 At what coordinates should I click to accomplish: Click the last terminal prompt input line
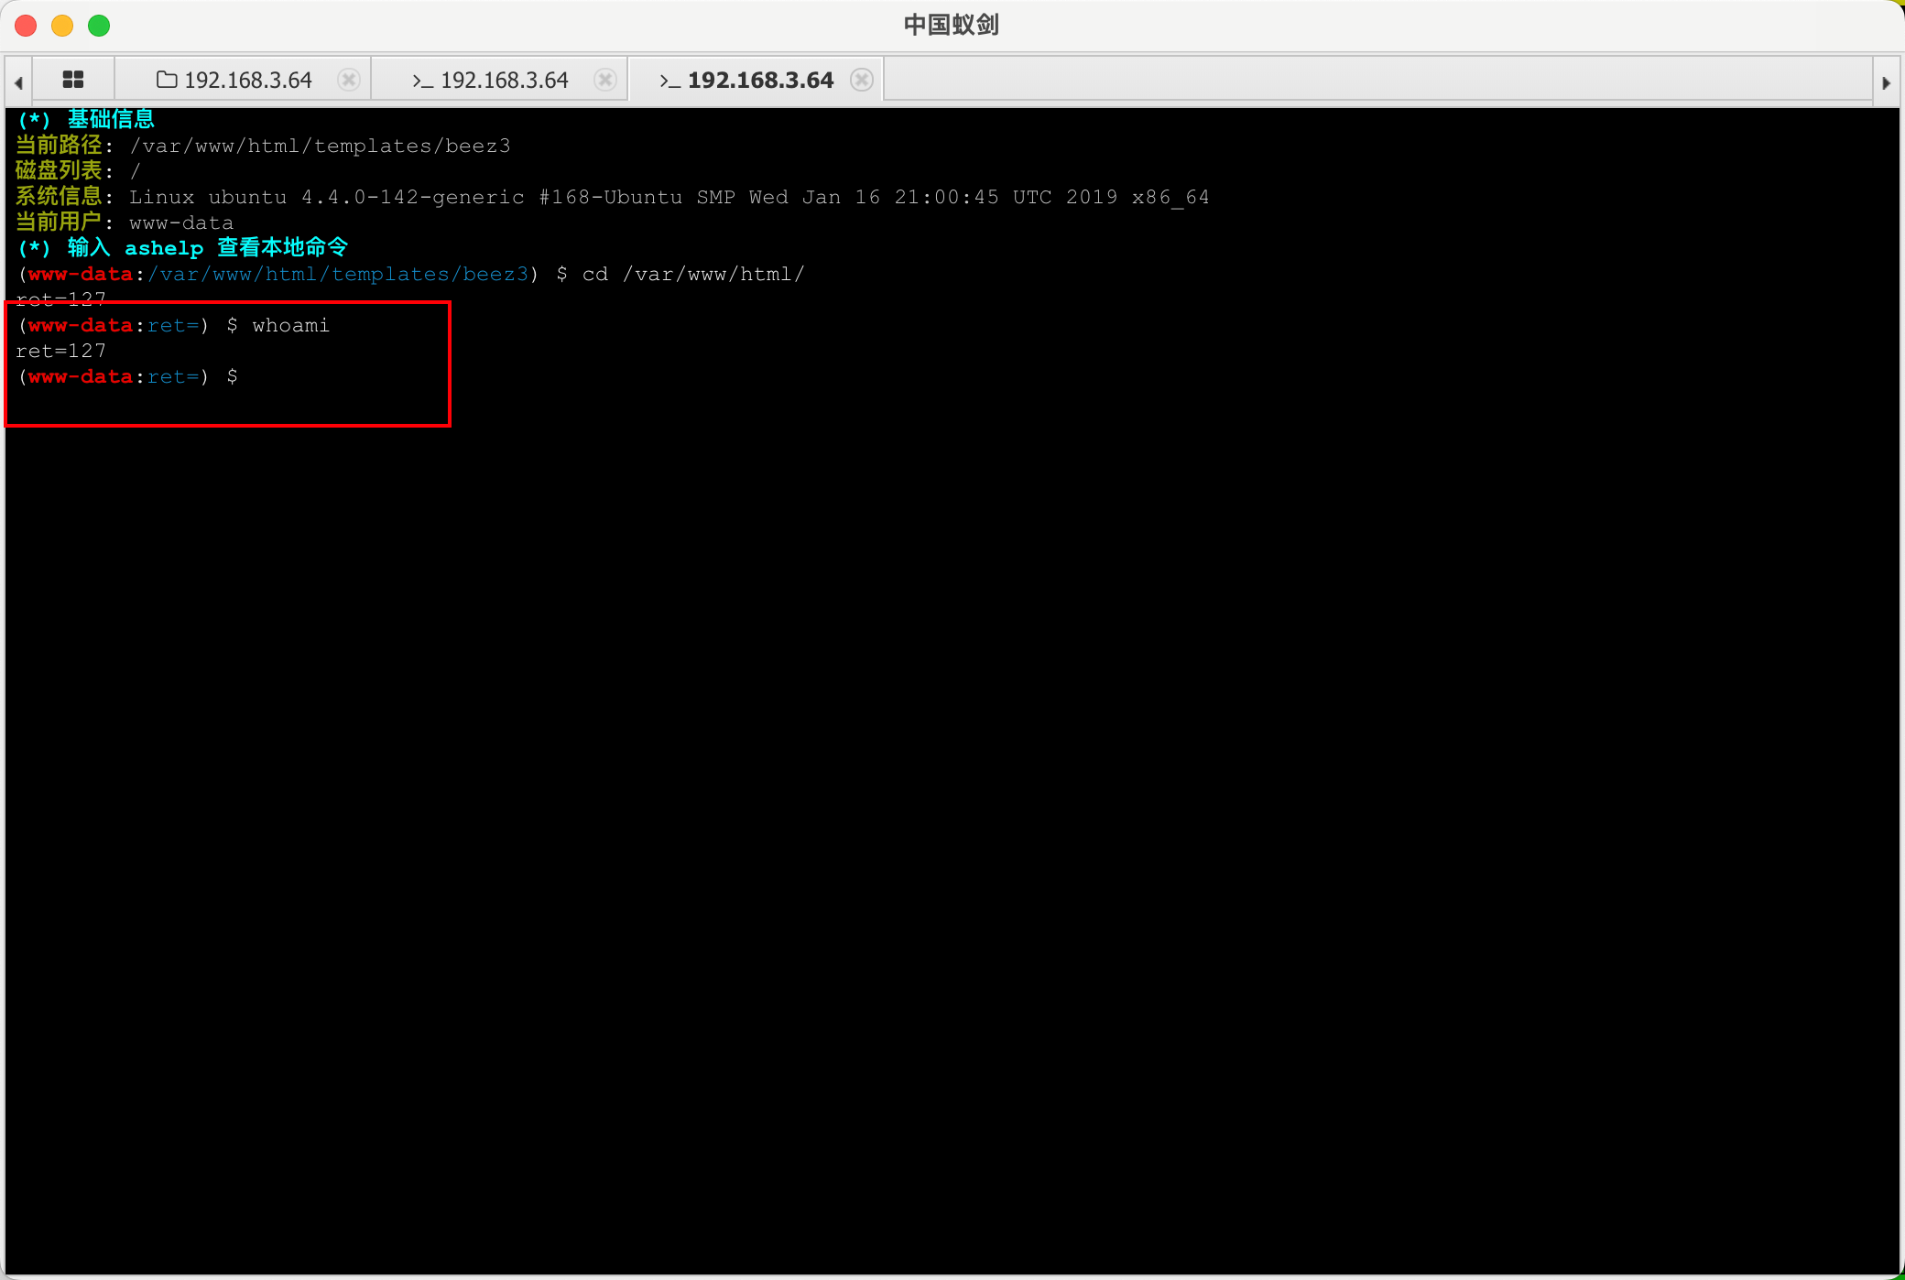pos(128,376)
